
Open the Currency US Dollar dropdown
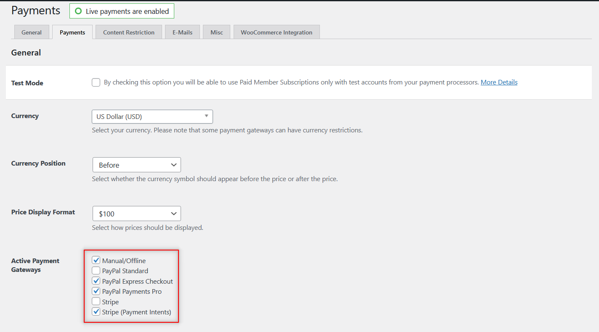(x=152, y=116)
